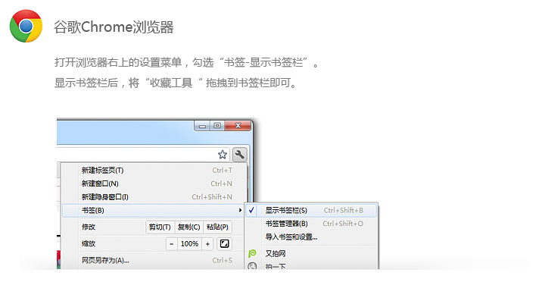539x282 pixels.
Task: Choose 新建窗口(N) from the menu
Action: [154, 183]
